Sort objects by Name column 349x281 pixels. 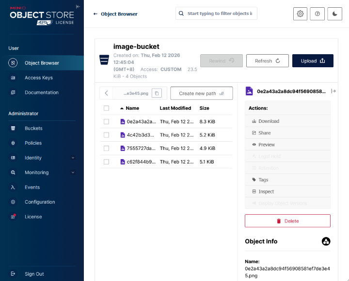pos(132,108)
